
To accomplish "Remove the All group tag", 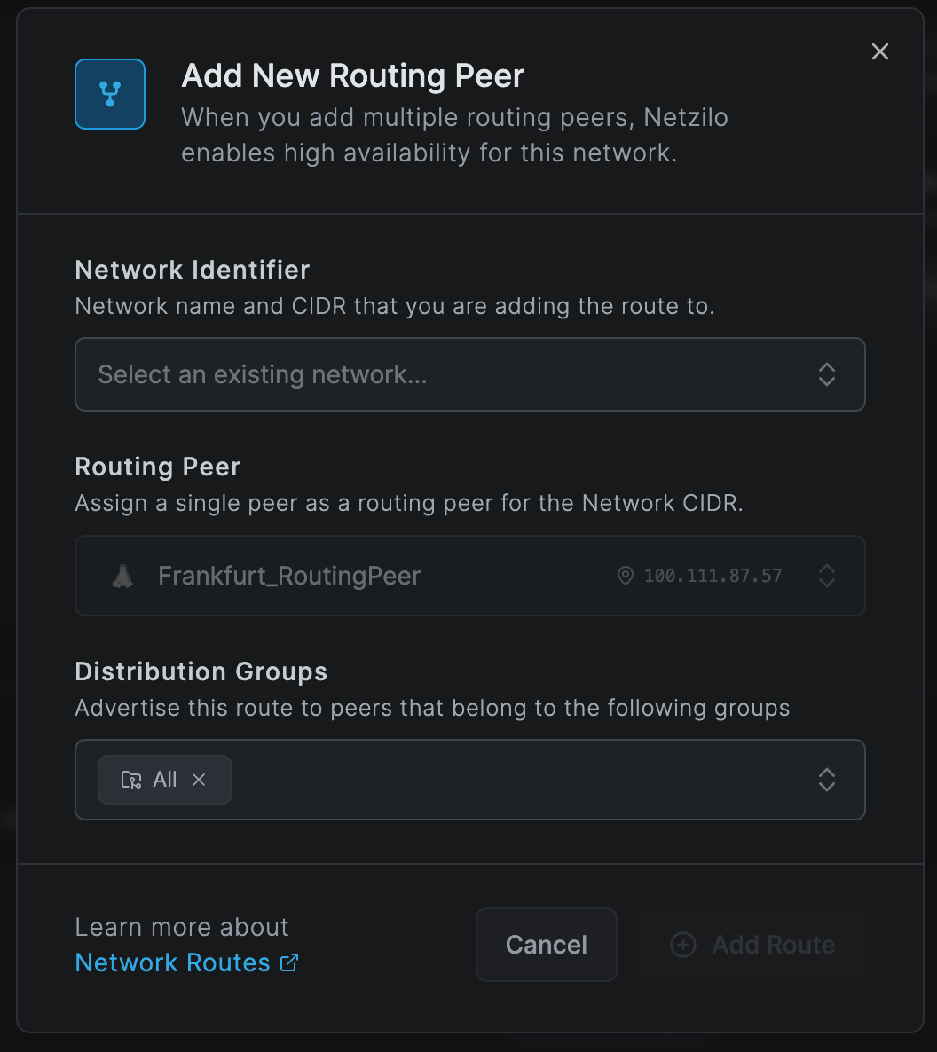I will click(199, 780).
